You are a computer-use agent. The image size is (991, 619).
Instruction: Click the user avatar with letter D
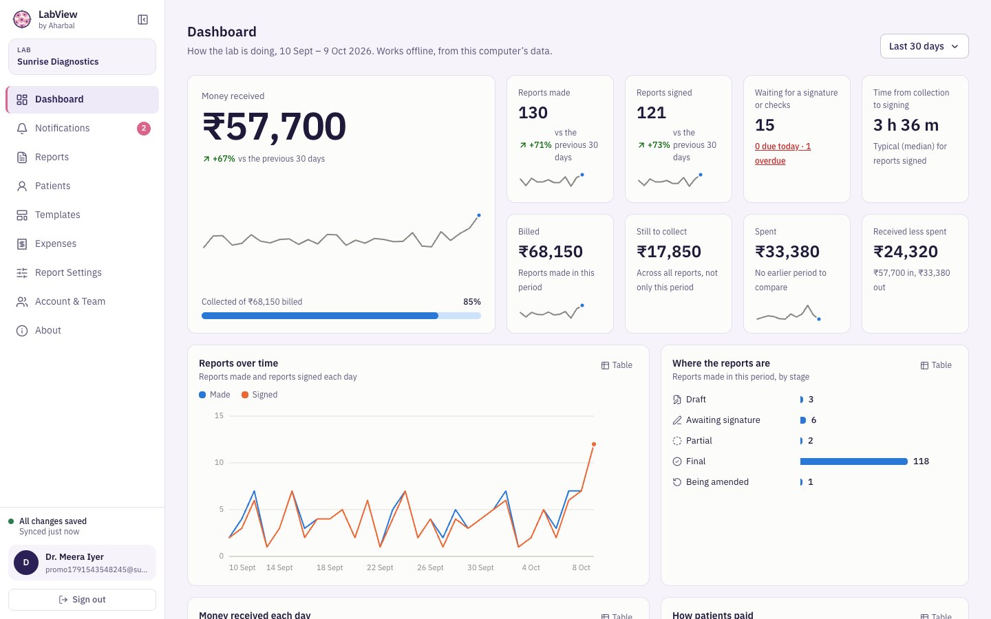pos(26,563)
